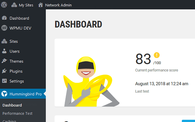The height and width of the screenshot is (122, 195).
Task: Click the Settings sliders icon
Action: click(x=4, y=81)
